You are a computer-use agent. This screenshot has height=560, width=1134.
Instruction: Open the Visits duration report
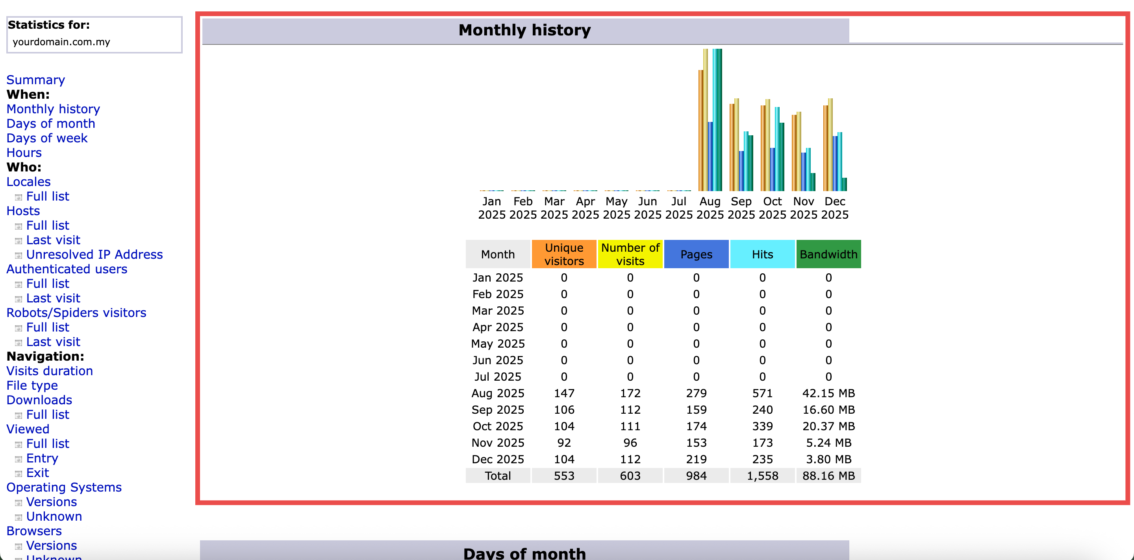pos(50,370)
